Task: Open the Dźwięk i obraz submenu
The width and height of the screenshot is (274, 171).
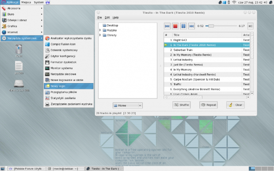Action: point(22,20)
